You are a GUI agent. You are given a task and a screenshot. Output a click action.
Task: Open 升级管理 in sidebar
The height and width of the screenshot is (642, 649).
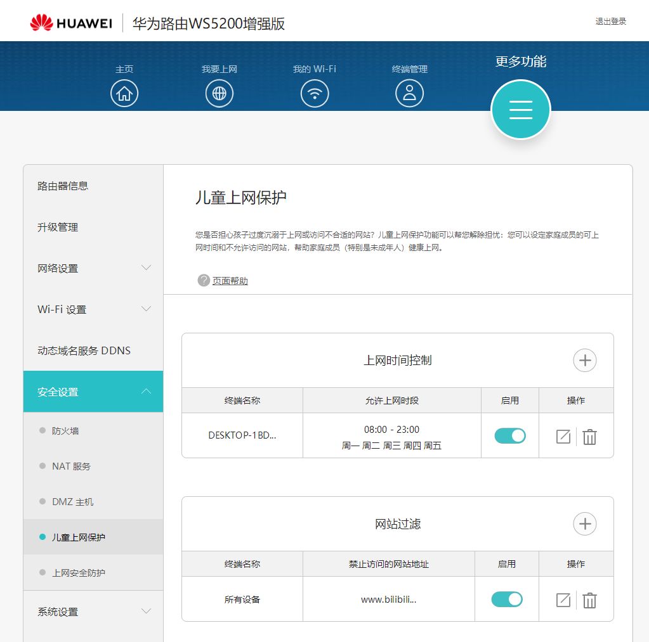coord(93,227)
